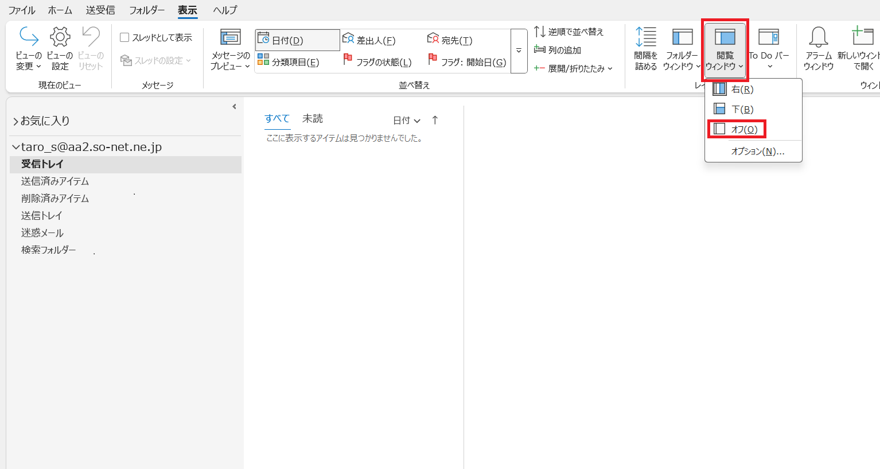Image resolution: width=880 pixels, height=469 pixels.
Task: Open フォルダーウィンドウ layout icon
Action: pyautogui.click(x=682, y=37)
